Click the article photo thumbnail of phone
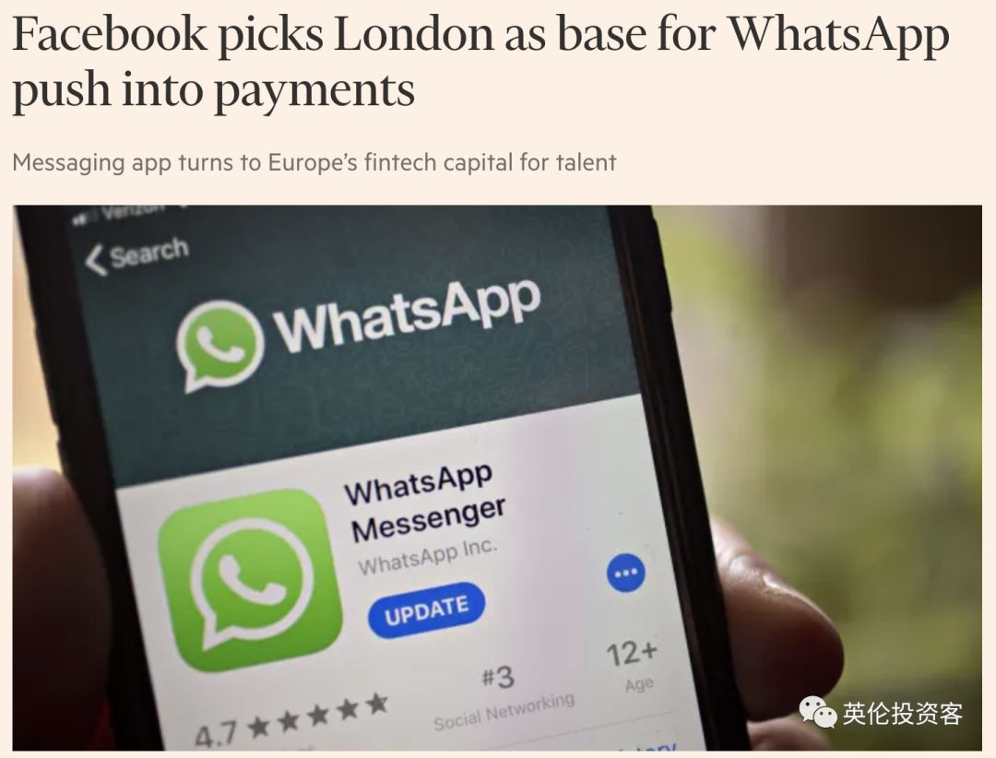This screenshot has height=758, width=996. (x=497, y=478)
